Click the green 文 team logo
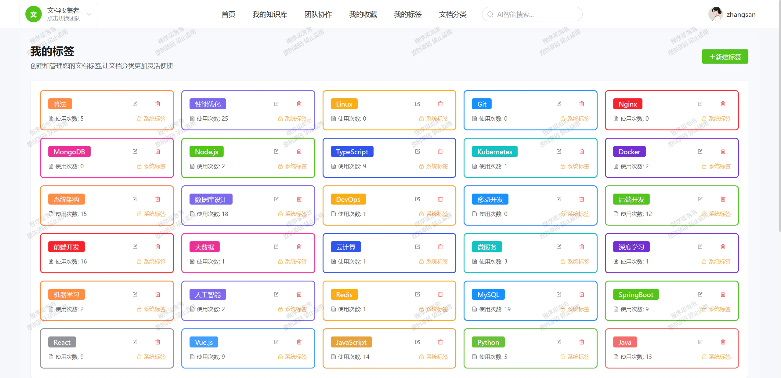This screenshot has height=378, width=781. pyautogui.click(x=34, y=14)
